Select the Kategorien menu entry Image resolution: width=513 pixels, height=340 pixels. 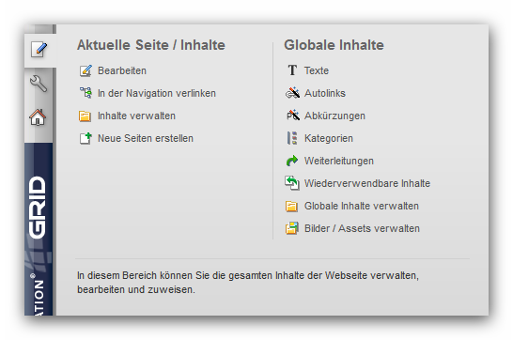329,138
